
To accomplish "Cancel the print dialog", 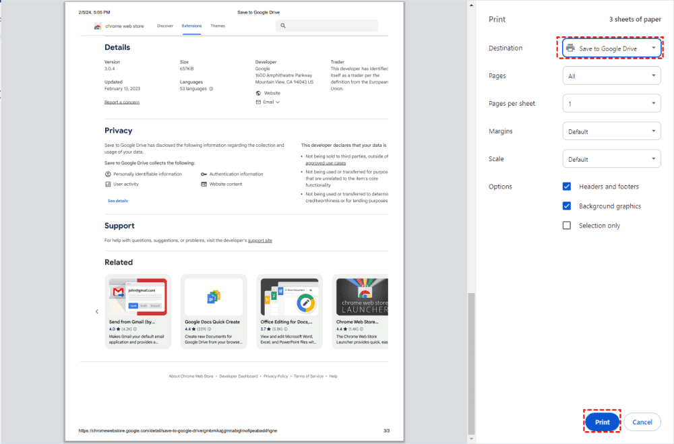I will [x=642, y=422].
